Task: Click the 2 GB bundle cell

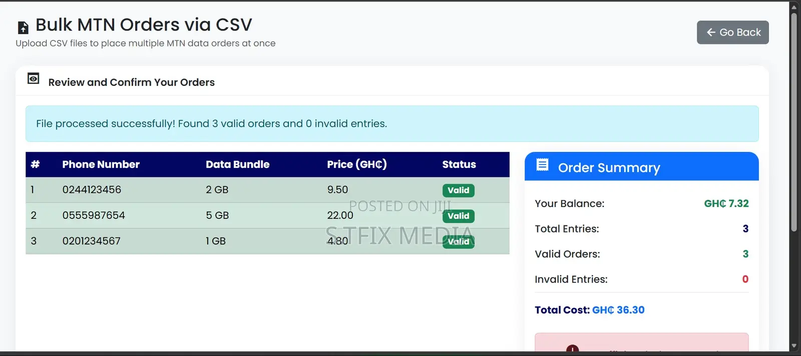Action: pyautogui.click(x=217, y=190)
